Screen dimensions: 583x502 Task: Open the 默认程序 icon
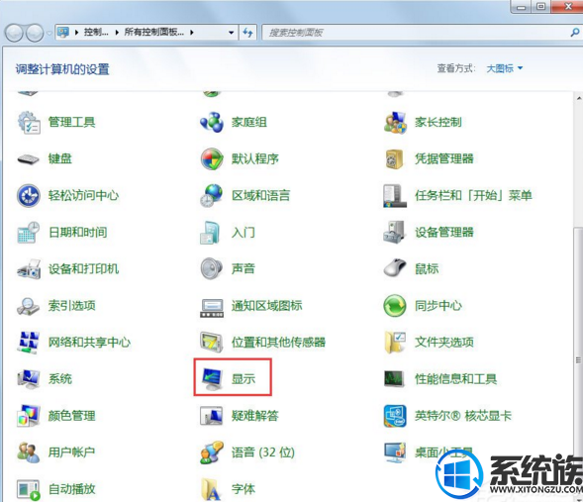pos(212,158)
